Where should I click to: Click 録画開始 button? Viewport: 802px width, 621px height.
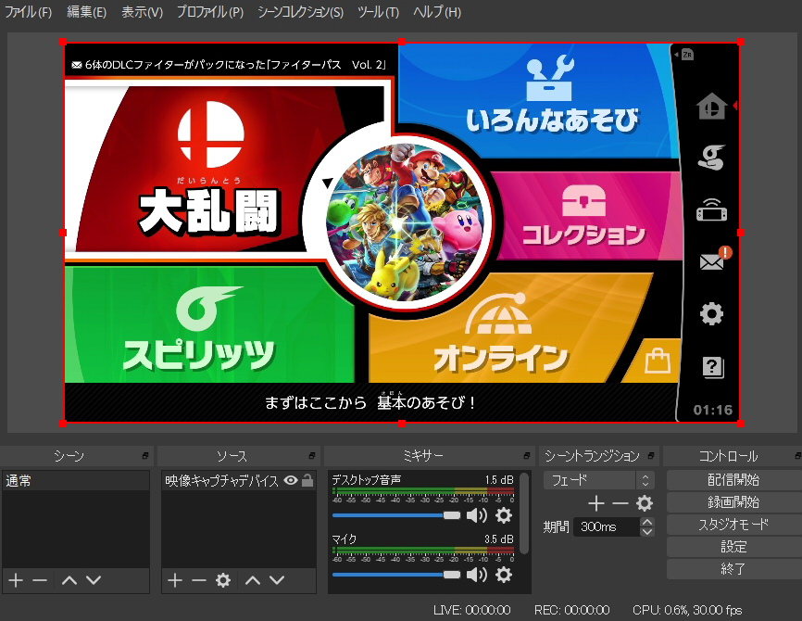click(x=733, y=502)
